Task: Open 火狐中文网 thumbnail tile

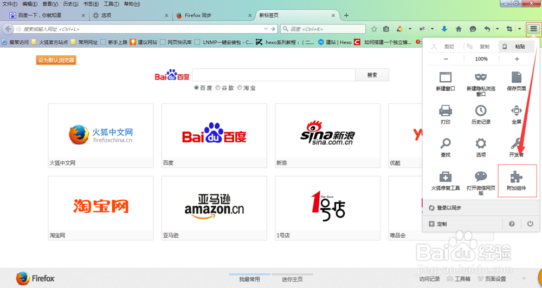Action: (101, 135)
